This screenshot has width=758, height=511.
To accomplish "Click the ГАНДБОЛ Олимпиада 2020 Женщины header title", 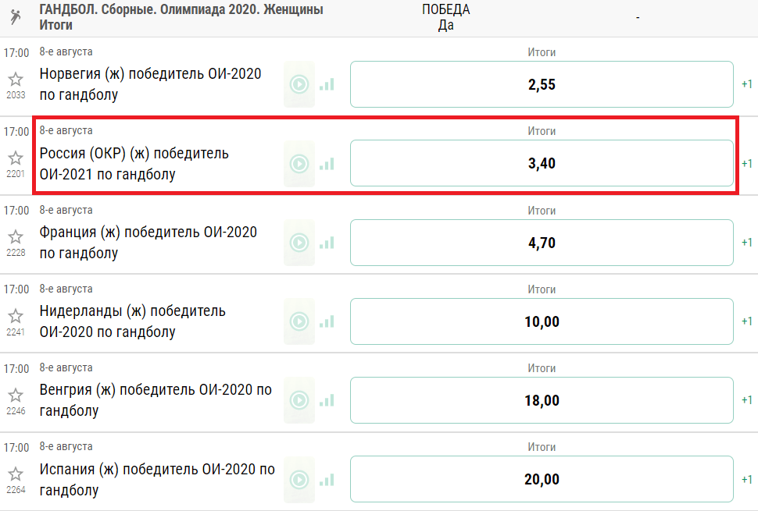I will (x=181, y=17).
